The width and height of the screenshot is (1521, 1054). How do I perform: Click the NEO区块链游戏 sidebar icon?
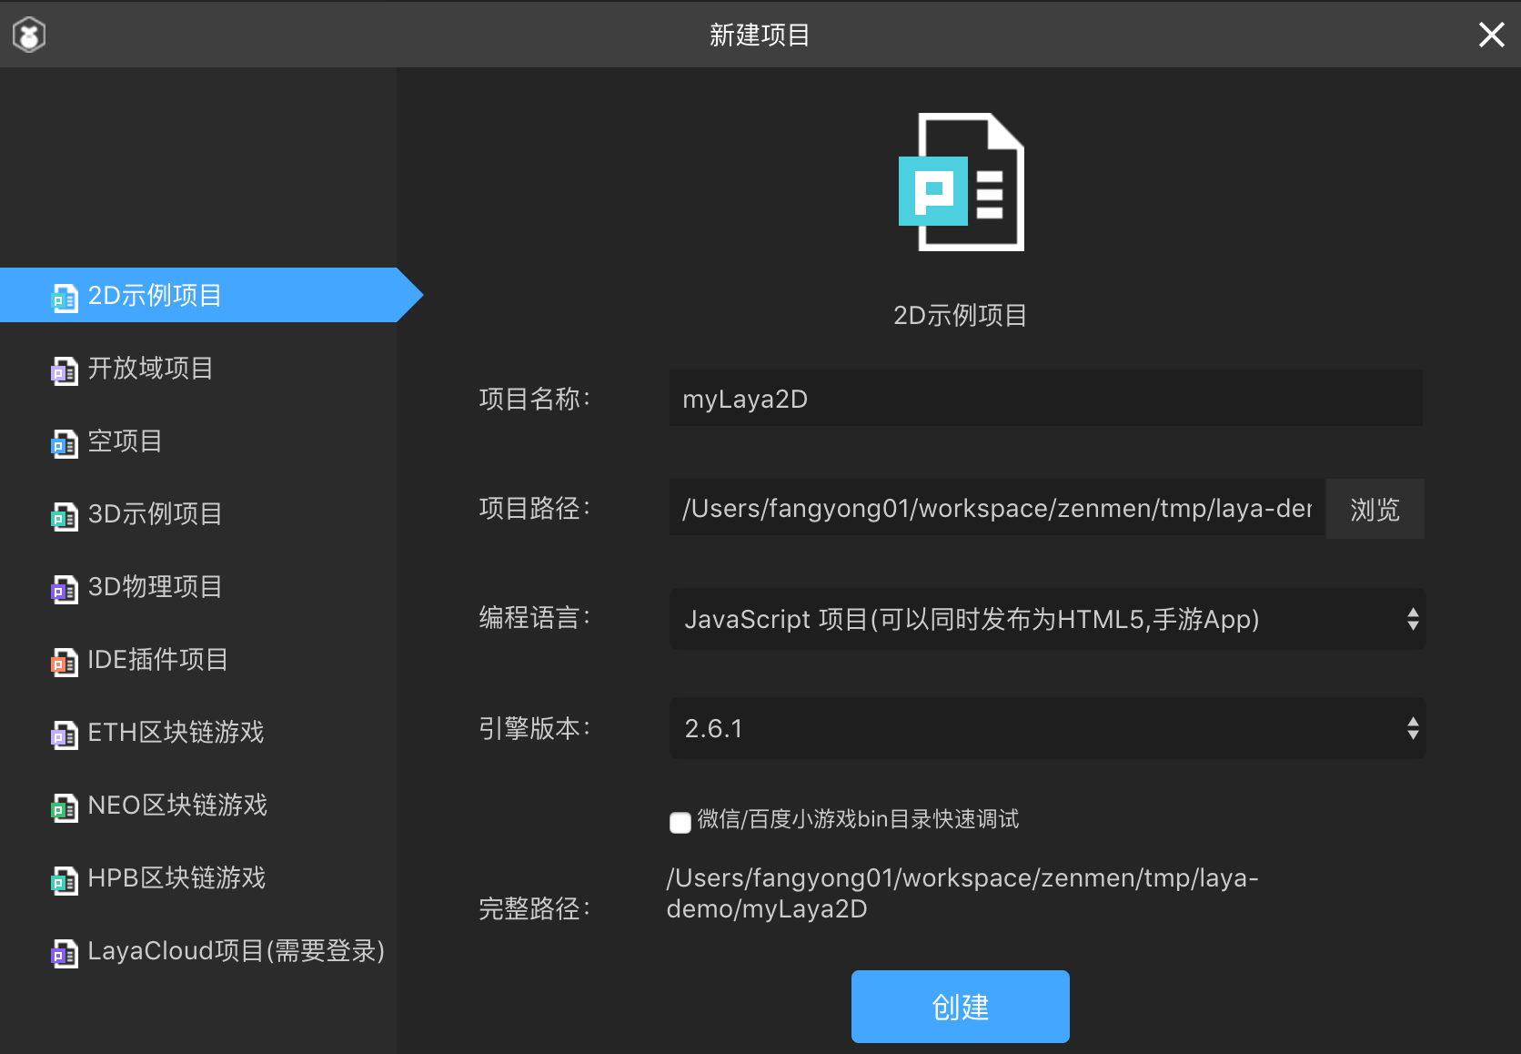pos(65,807)
